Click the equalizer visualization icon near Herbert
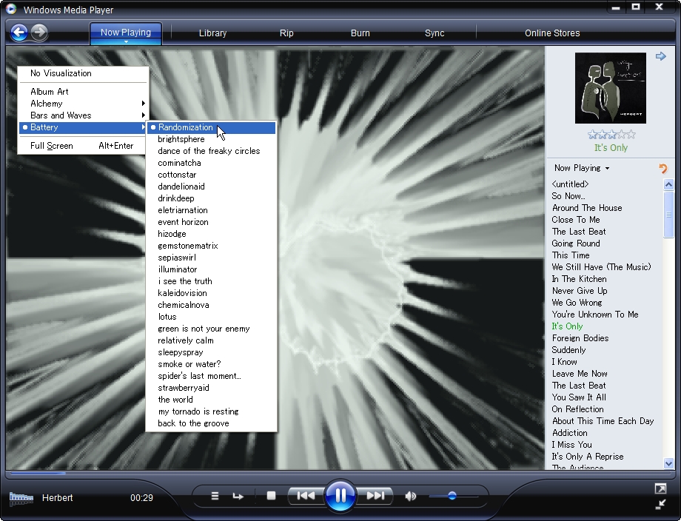Viewport: 681px width, 521px height. click(x=21, y=498)
